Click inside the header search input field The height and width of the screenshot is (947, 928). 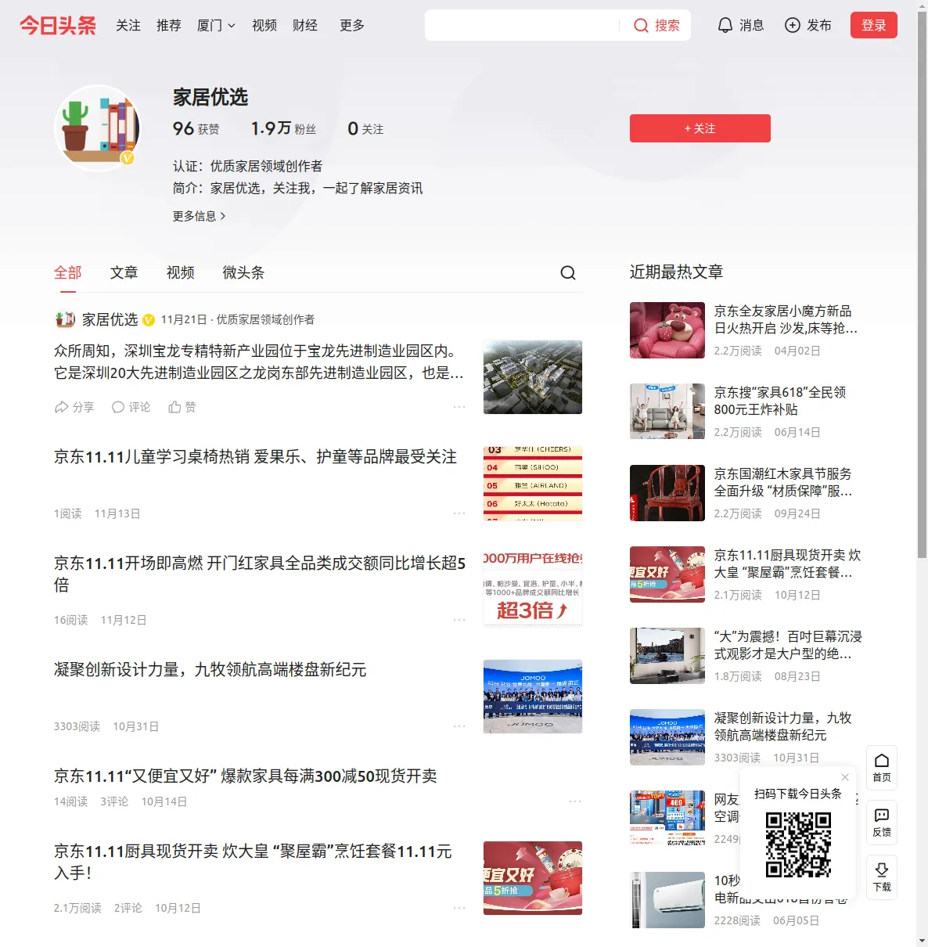coord(522,25)
